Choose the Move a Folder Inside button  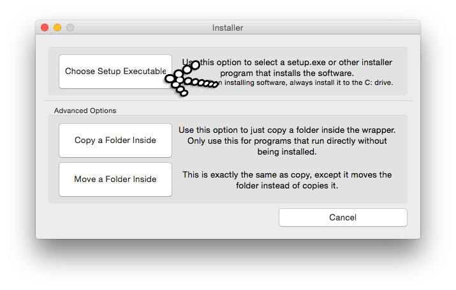coord(115,179)
